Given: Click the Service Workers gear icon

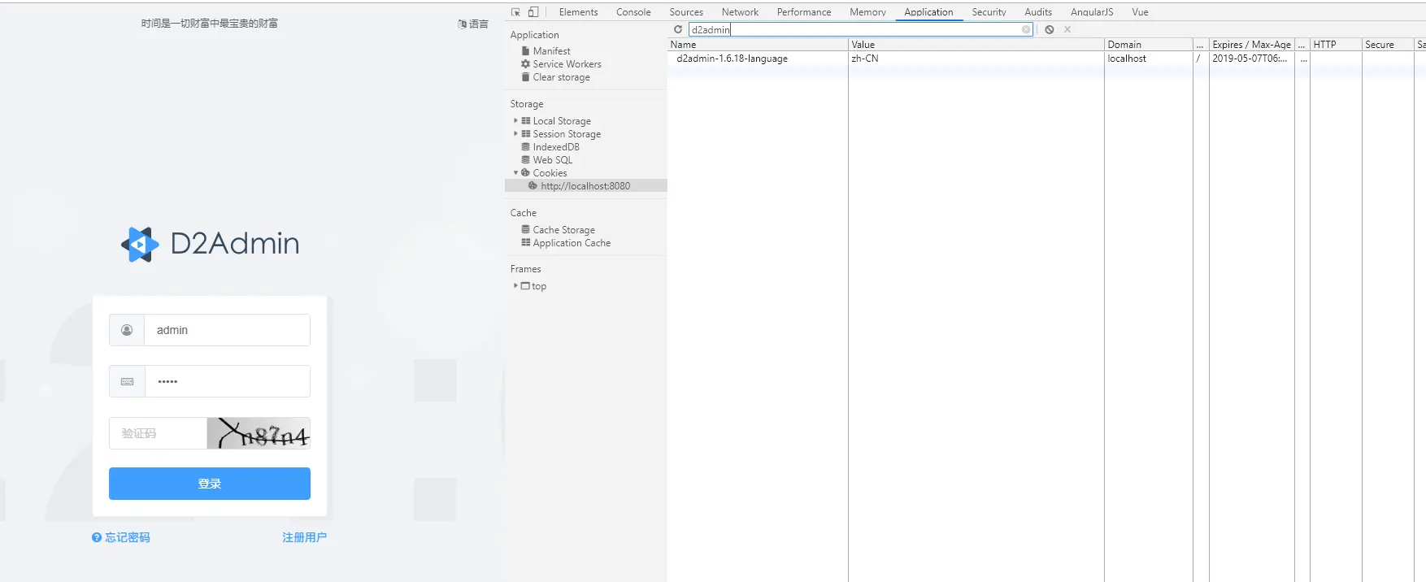Looking at the screenshot, I should point(525,63).
